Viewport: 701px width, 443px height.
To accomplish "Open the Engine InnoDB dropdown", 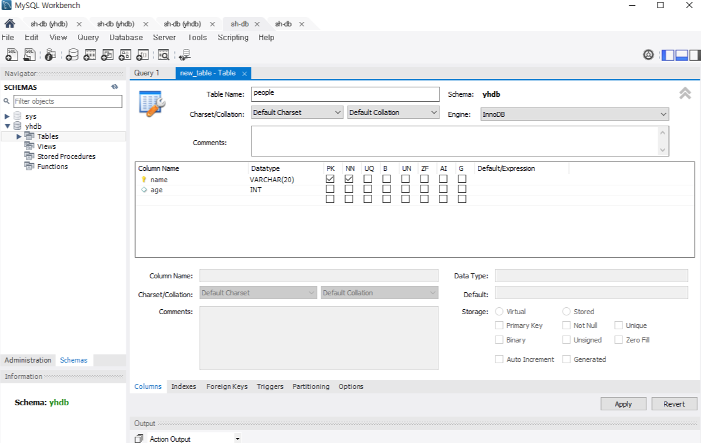I will 575,114.
